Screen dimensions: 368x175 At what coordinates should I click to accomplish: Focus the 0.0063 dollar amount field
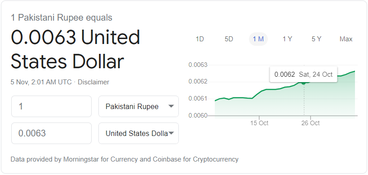click(x=51, y=133)
